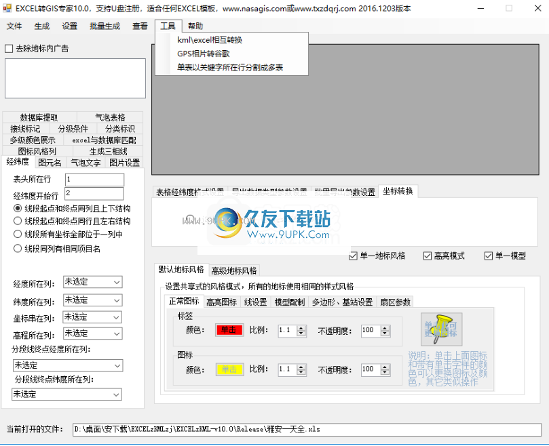549x446 pixels.
Task: Choose kml\excel相互转换 menu entry
Action: pyautogui.click(x=231, y=40)
